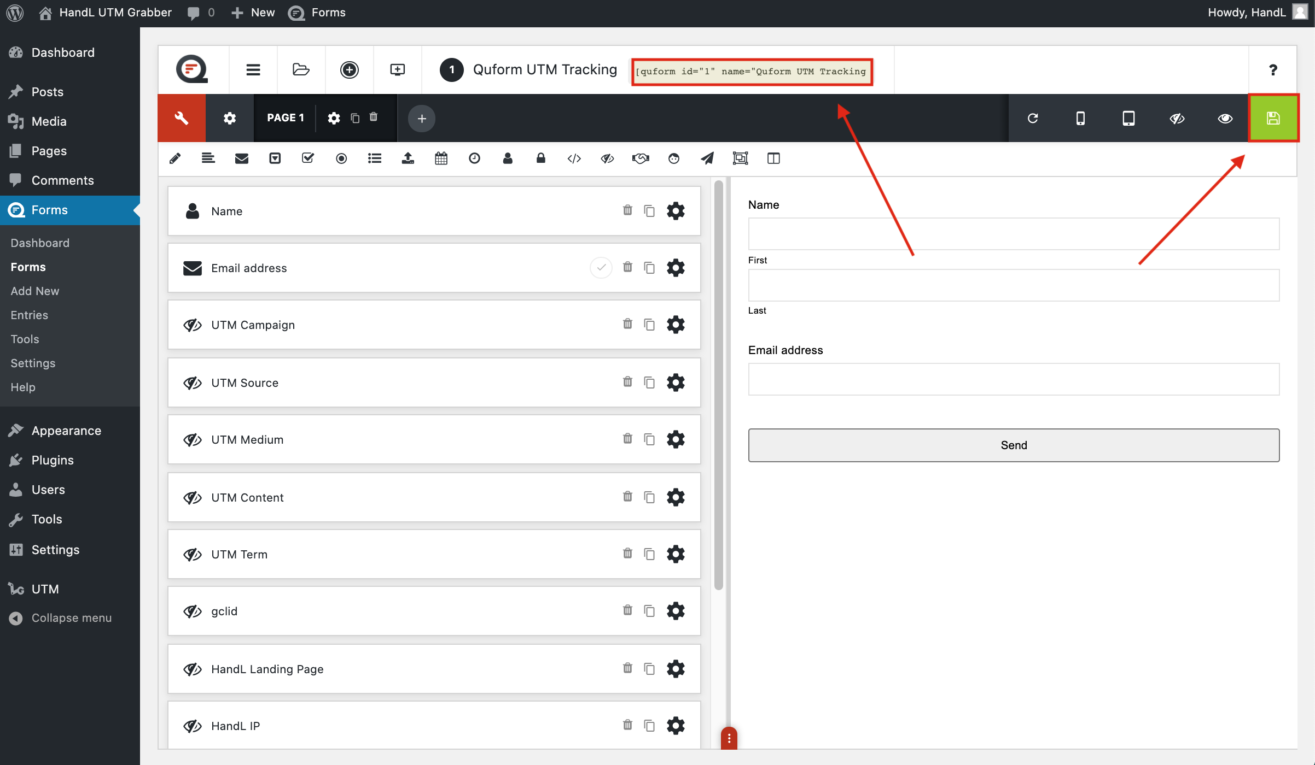Open settings for HandL Landing Page field
1315x765 pixels.
coord(676,669)
